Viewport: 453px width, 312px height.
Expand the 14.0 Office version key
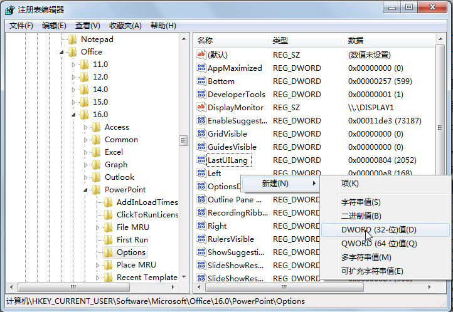coord(73,90)
